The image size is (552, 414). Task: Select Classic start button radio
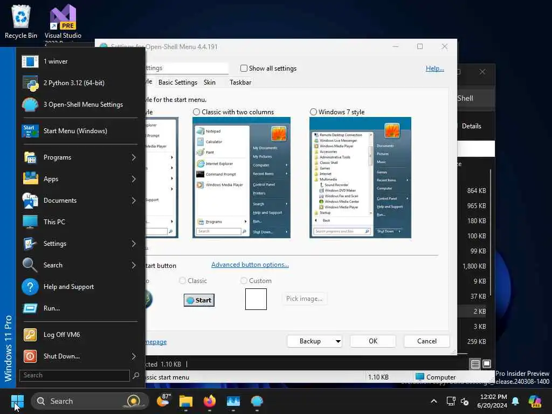182,280
